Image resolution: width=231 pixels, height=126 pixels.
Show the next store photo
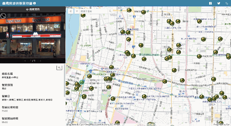pyautogui.click(x=40, y=61)
